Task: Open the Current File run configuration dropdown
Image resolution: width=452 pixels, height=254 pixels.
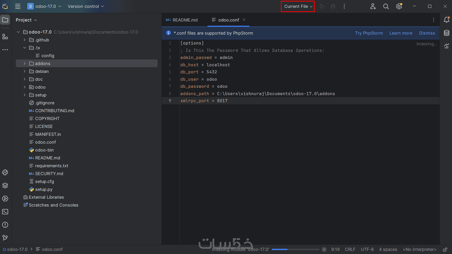Action: tap(298, 6)
